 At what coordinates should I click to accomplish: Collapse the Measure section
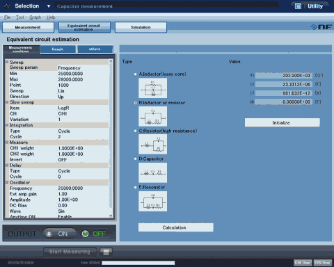[7, 143]
